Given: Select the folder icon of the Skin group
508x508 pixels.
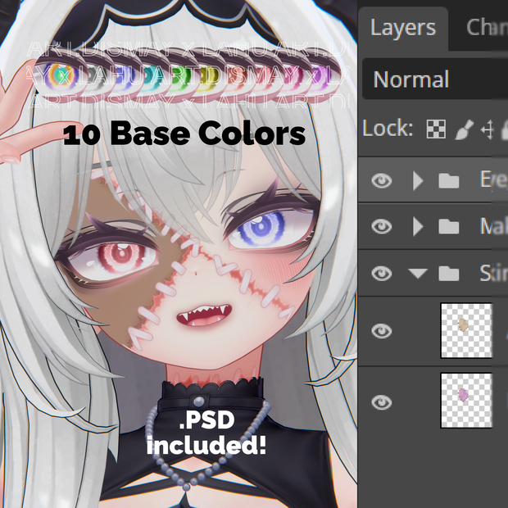Looking at the screenshot, I should click(449, 273).
